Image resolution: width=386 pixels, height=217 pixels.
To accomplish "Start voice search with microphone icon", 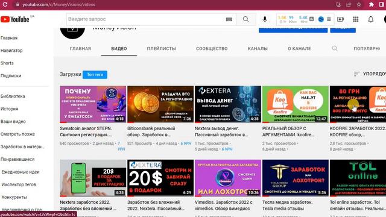I will (x=265, y=19).
